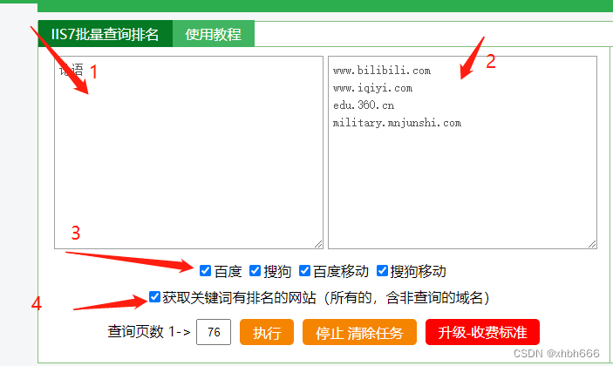
Task: Toggle the 搜狗移动 checkbox
Action: pyautogui.click(x=382, y=271)
